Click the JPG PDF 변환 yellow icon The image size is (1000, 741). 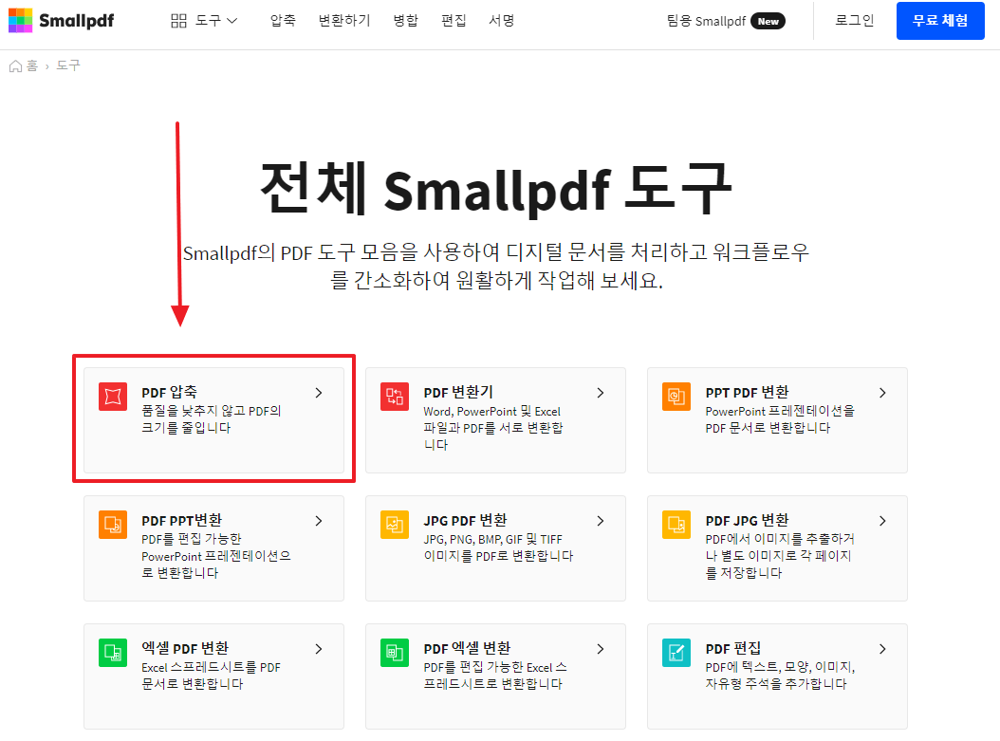pos(395,525)
